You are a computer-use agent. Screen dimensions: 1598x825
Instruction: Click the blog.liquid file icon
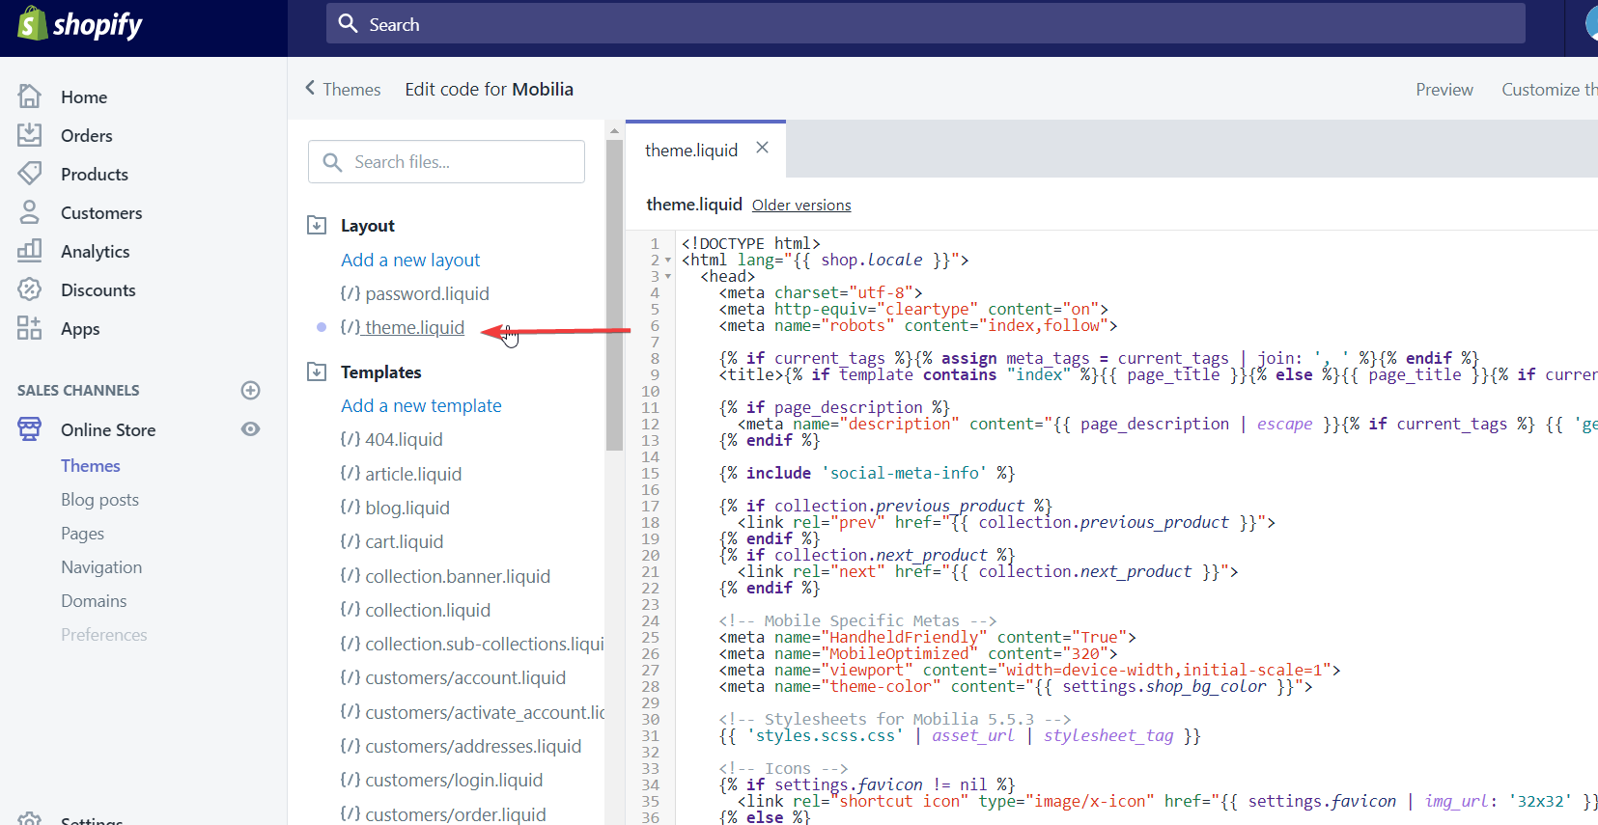350,507
